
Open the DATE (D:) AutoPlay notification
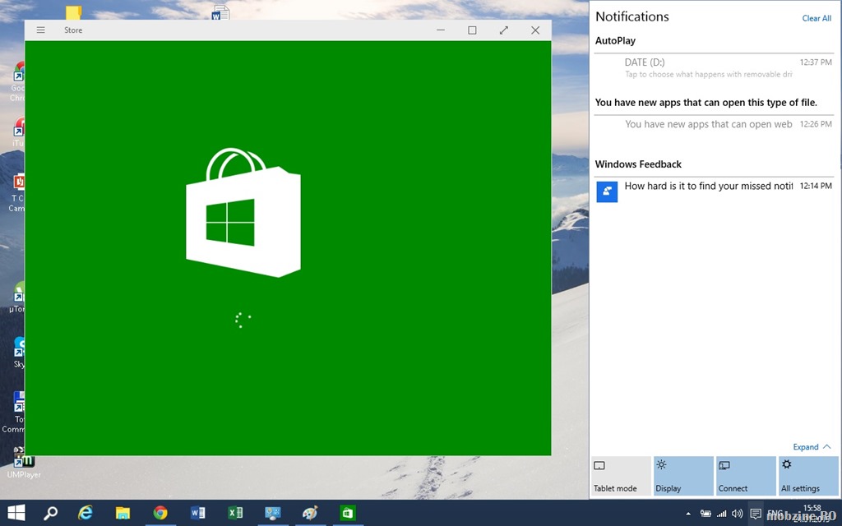(x=715, y=67)
